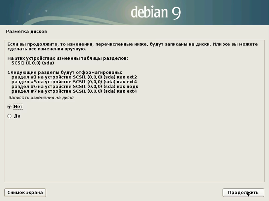Click the "Записать изменения на диск?" question
This screenshot has width=269, height=201.
click(x=41, y=98)
